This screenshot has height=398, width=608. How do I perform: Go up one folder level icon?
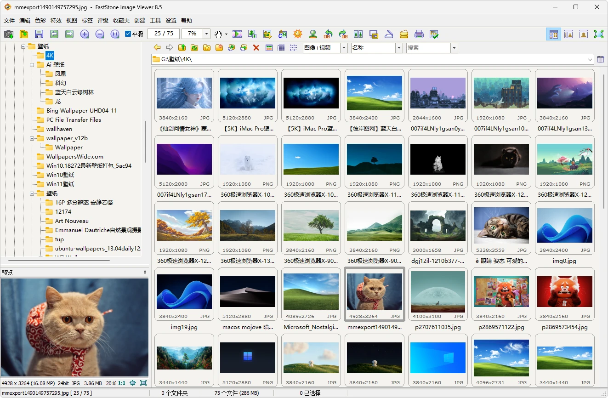pos(182,48)
